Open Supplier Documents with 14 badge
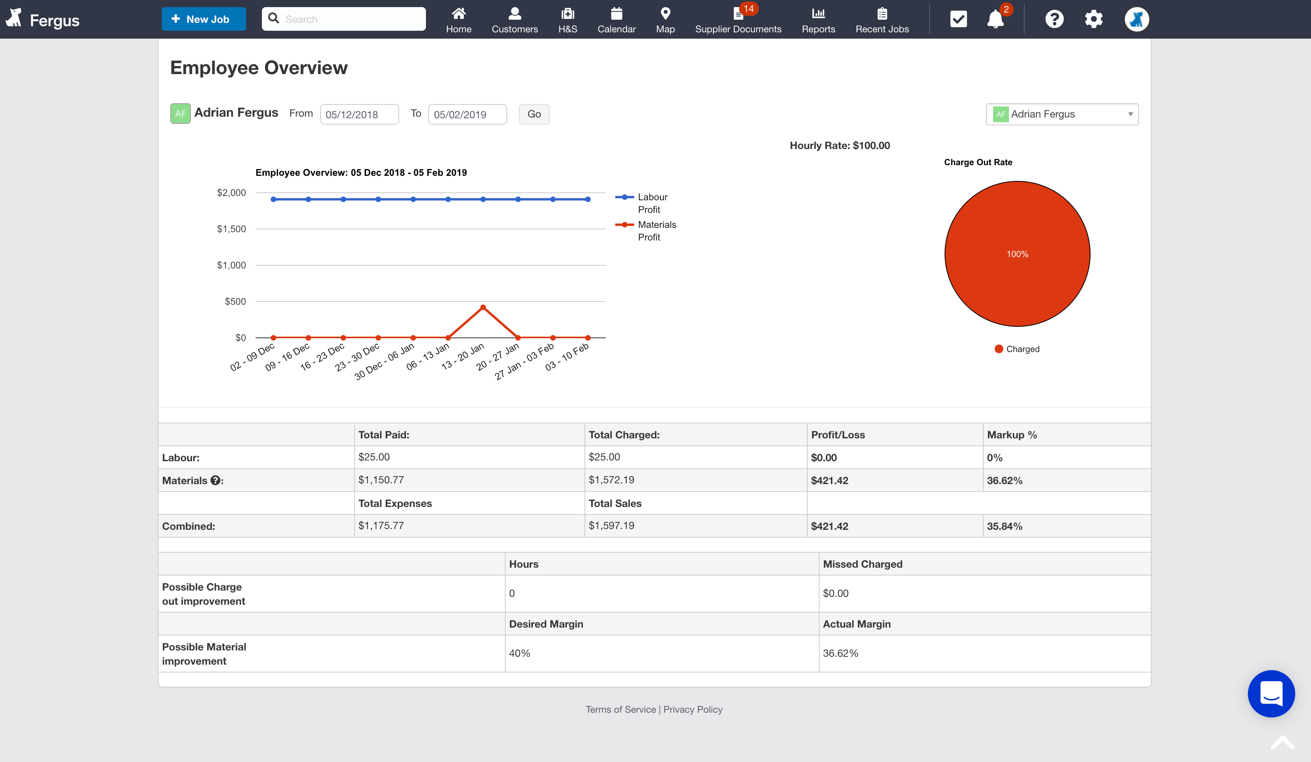Viewport: 1311px width, 762px height. coord(738,20)
